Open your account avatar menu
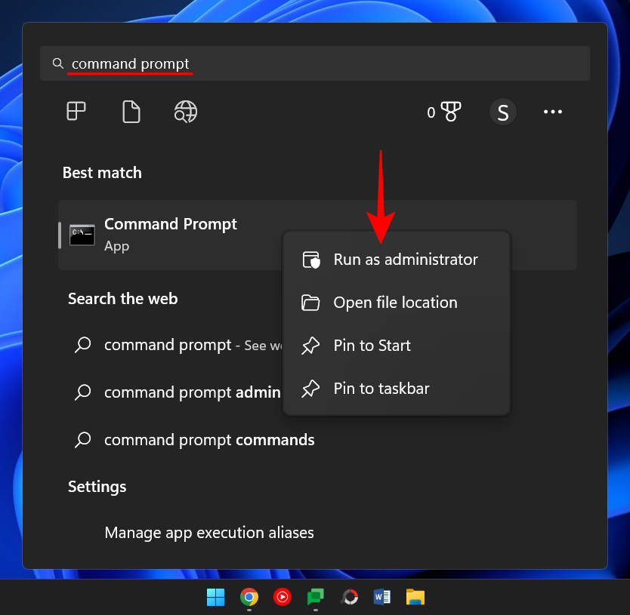Screen dimensions: 630x615 pos(502,112)
